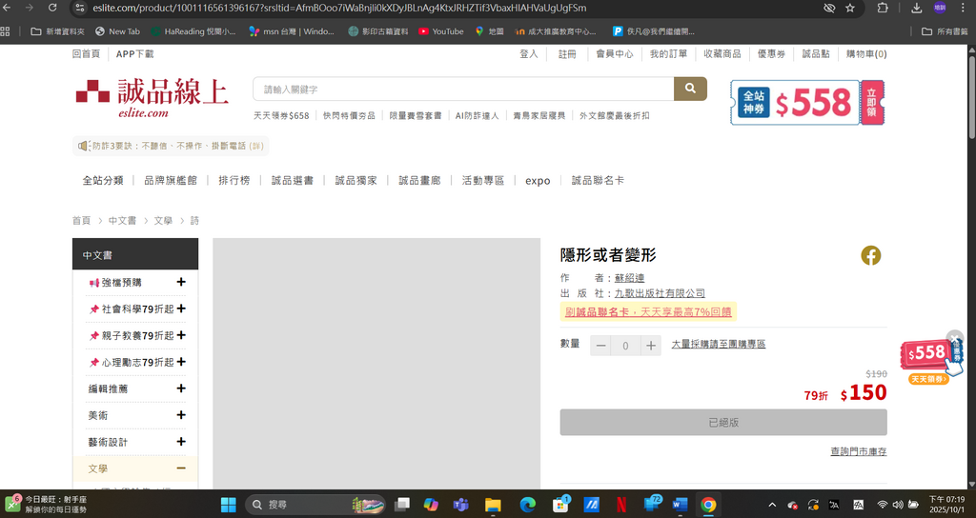Click the magnifier search button
This screenshot has height=518, width=976.
click(x=690, y=90)
